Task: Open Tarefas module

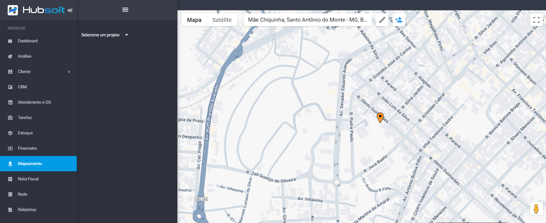Action: 38,118
